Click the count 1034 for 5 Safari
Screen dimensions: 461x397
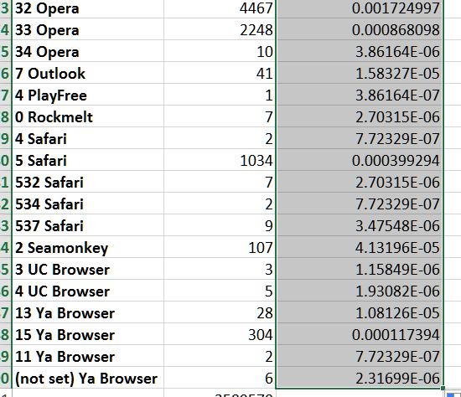[x=220, y=160]
